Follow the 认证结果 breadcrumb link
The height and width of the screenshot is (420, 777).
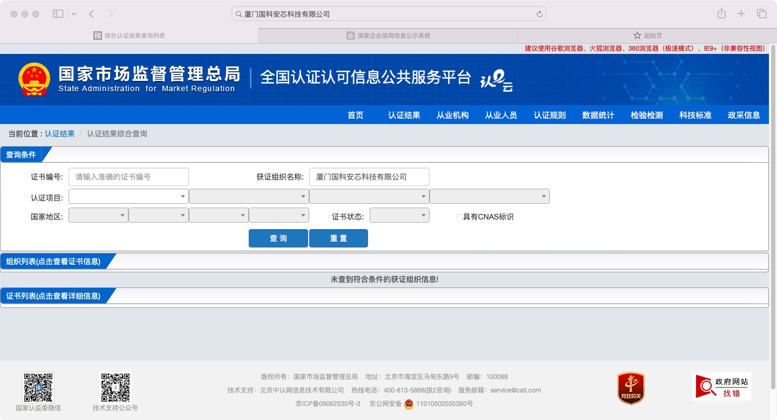click(60, 134)
